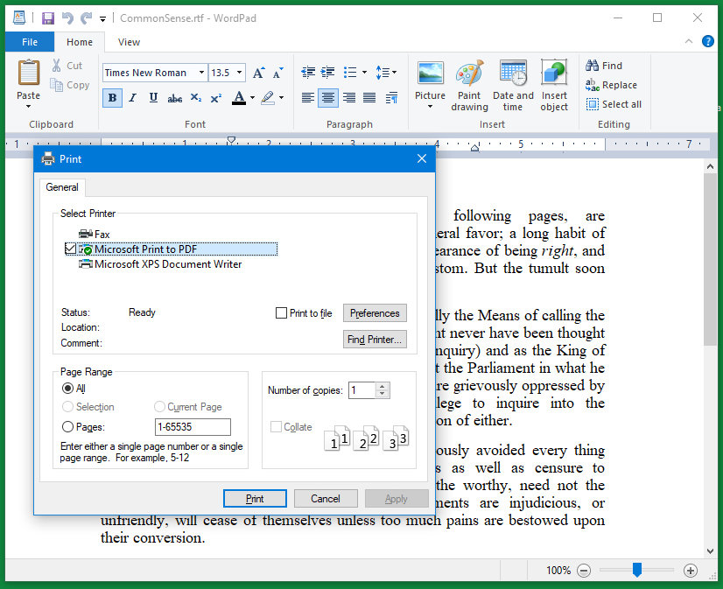The height and width of the screenshot is (589, 723).
Task: Toggle Italic formatting
Action: [x=133, y=98]
